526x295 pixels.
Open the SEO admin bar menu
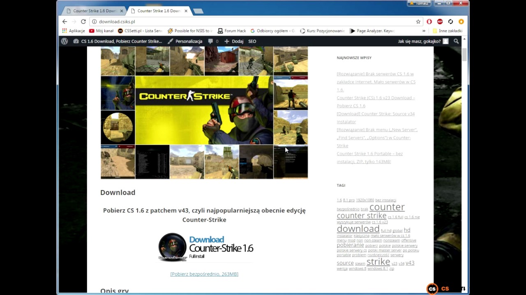point(252,41)
